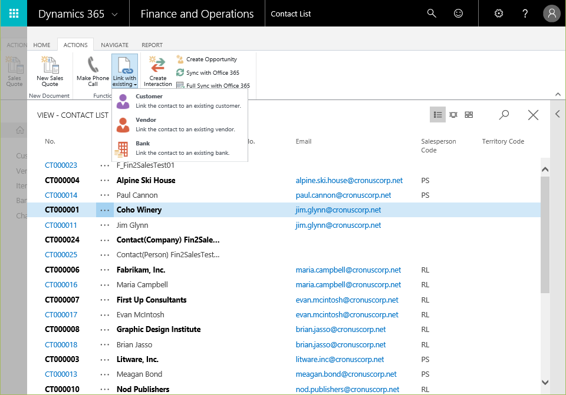The width and height of the screenshot is (566, 395).
Task: Expand the side pane arrow on the right
Action: [558, 114]
